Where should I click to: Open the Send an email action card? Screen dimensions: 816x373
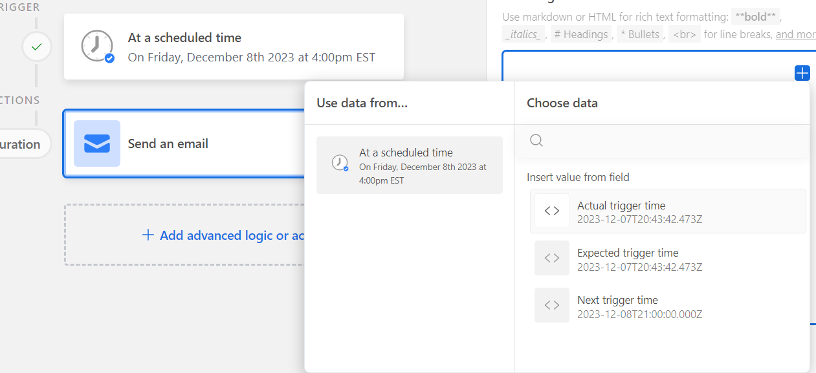pyautogui.click(x=184, y=144)
